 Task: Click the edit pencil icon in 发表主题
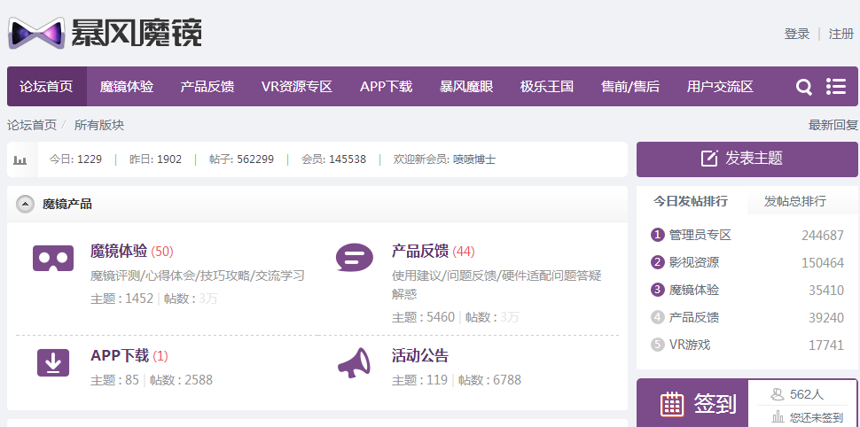point(709,159)
